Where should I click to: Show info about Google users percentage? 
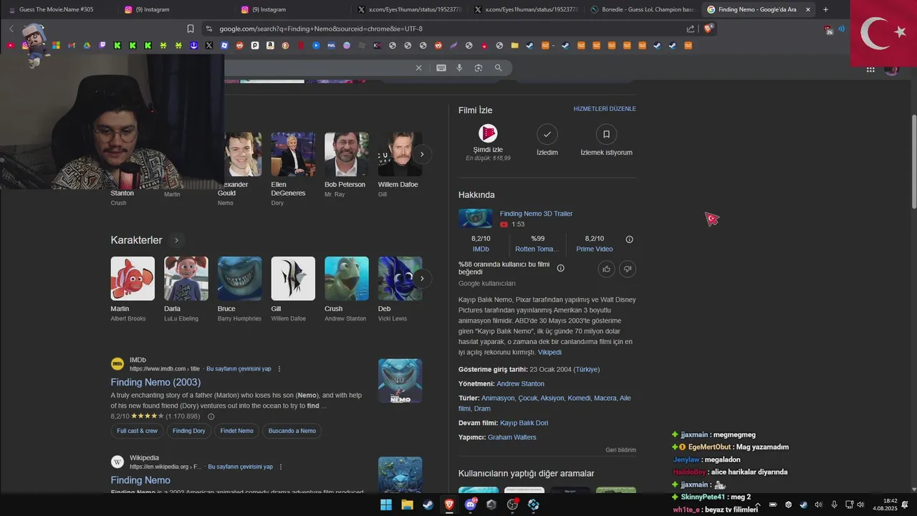(x=561, y=268)
